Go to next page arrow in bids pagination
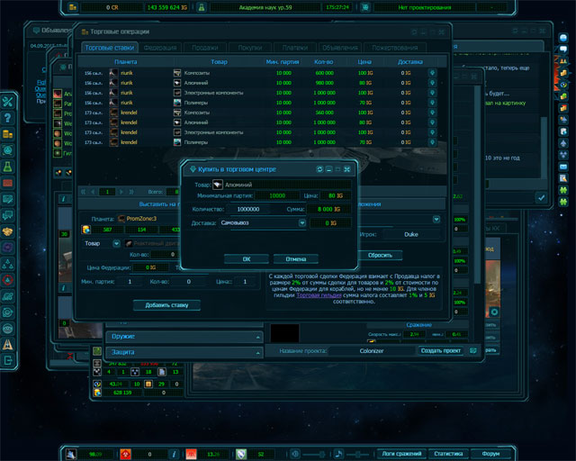The width and height of the screenshot is (576, 461). [x=121, y=192]
